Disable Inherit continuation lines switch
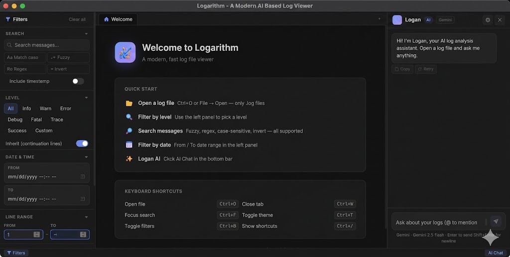 82,144
